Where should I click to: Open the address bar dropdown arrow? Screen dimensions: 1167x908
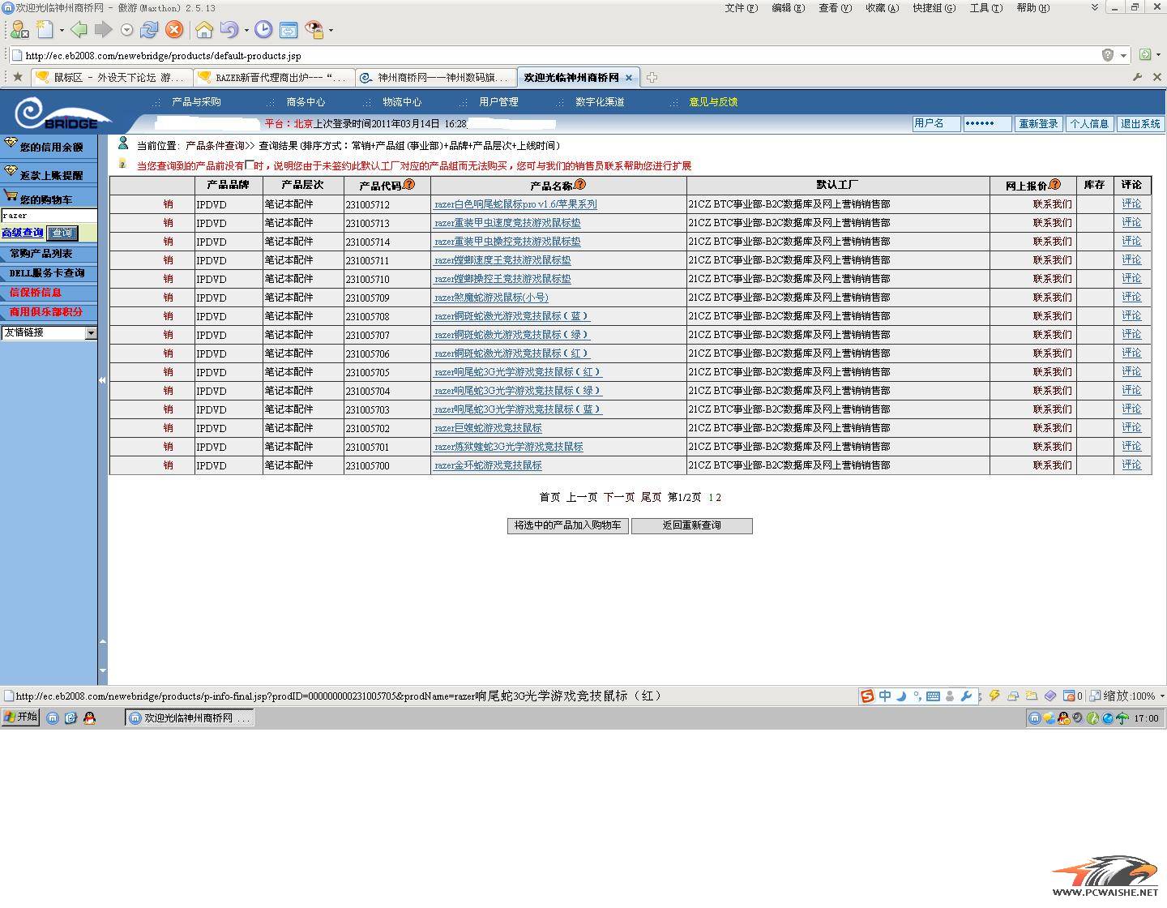click(x=1123, y=55)
